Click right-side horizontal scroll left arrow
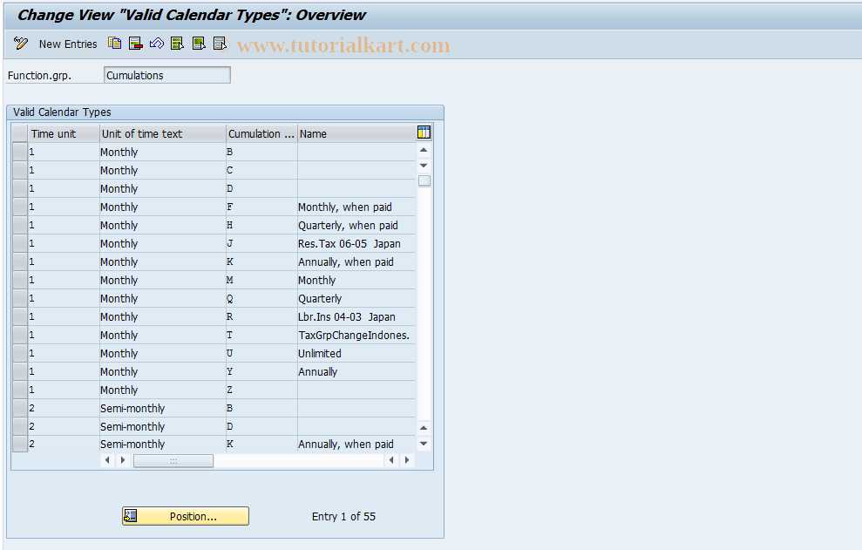 tap(391, 460)
